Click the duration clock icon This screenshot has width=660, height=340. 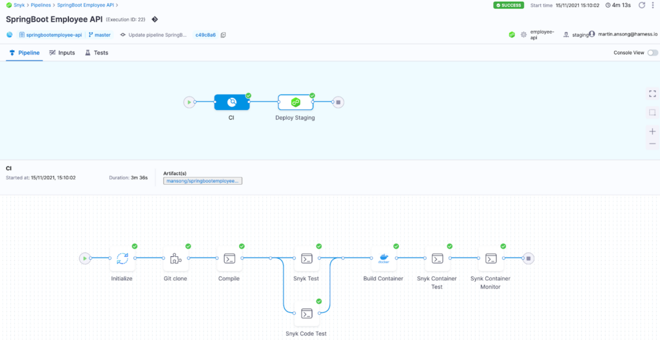click(x=608, y=5)
